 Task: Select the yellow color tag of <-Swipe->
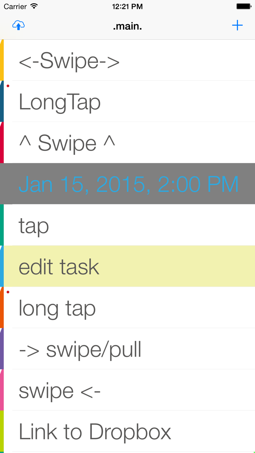(2, 60)
